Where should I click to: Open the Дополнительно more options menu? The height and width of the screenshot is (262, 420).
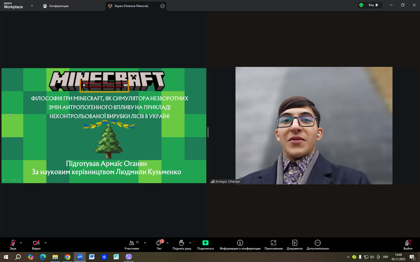click(318, 245)
